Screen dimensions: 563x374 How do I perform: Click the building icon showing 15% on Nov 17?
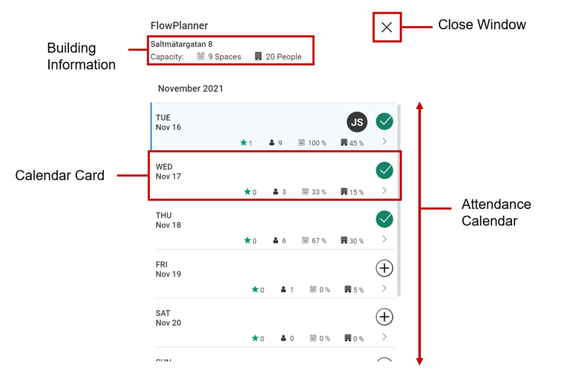click(x=343, y=192)
